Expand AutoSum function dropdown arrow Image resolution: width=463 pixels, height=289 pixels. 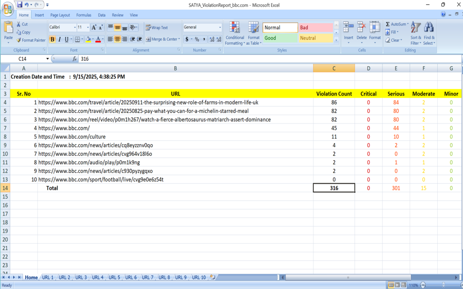pos(408,24)
